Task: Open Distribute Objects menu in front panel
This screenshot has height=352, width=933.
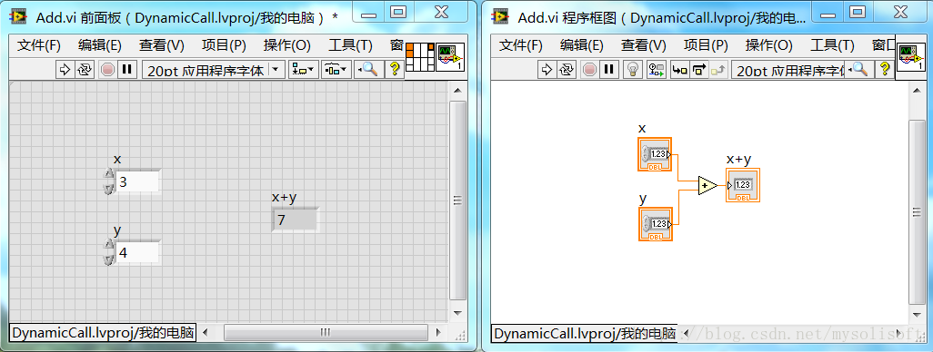Action: 337,70
